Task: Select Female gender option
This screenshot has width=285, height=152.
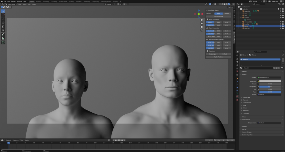Action: click(227, 14)
